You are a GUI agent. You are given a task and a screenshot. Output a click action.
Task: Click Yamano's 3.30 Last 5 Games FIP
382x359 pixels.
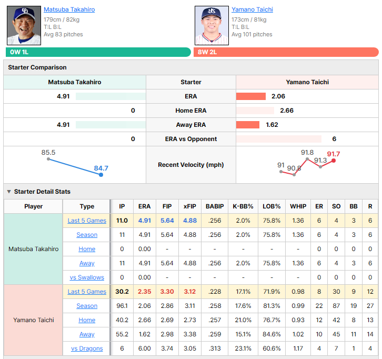click(x=167, y=292)
